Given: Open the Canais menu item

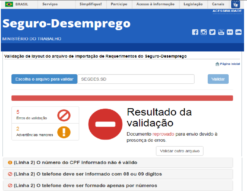Looking at the screenshot, I should 218,4.
